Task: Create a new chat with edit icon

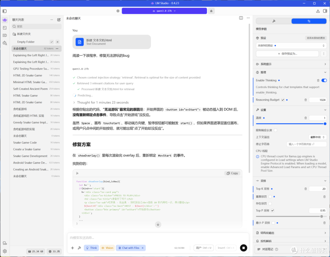Action: tap(59, 20)
